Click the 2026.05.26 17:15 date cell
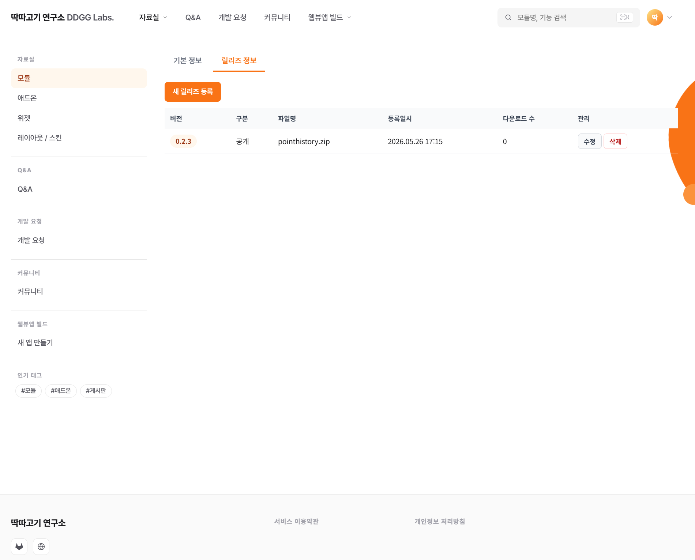Screen dimensions: 695x560 [x=415, y=142]
